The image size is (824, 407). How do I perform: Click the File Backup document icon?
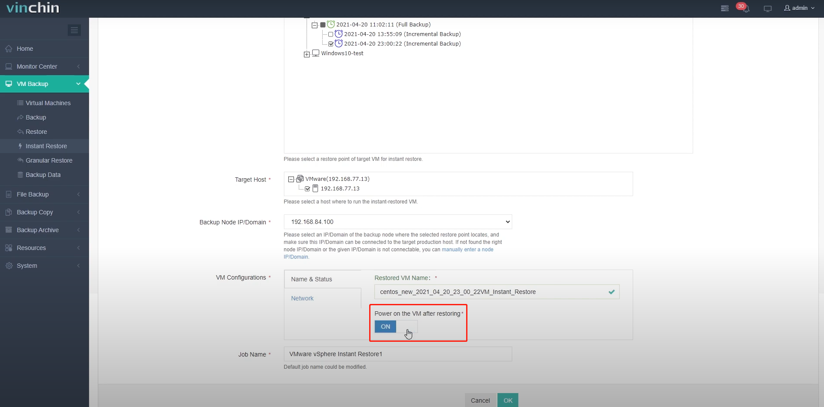[9, 194]
